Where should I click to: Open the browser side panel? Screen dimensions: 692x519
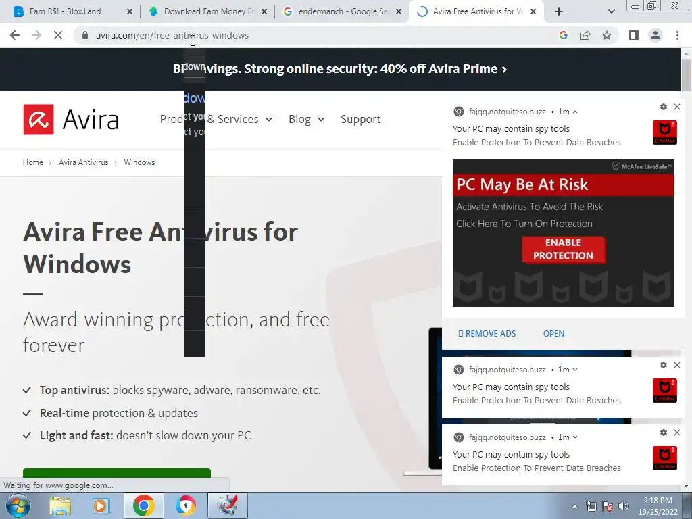click(634, 35)
